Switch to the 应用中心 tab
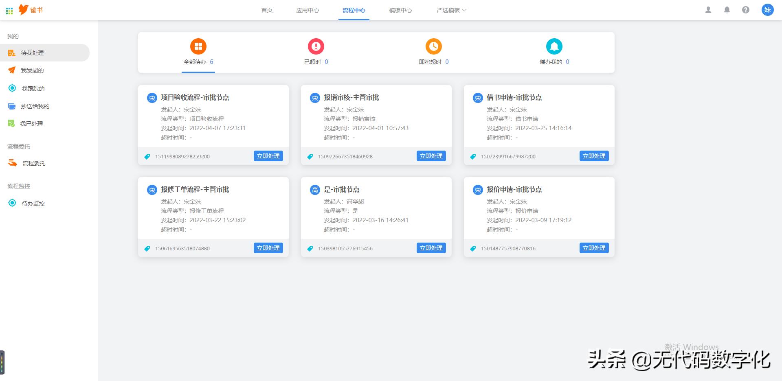 (x=308, y=10)
